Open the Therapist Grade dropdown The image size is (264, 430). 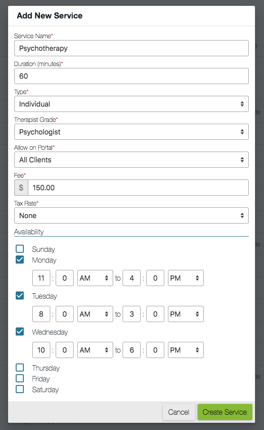[132, 132]
